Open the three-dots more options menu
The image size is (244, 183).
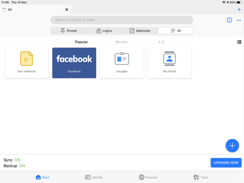pyautogui.click(x=239, y=20)
